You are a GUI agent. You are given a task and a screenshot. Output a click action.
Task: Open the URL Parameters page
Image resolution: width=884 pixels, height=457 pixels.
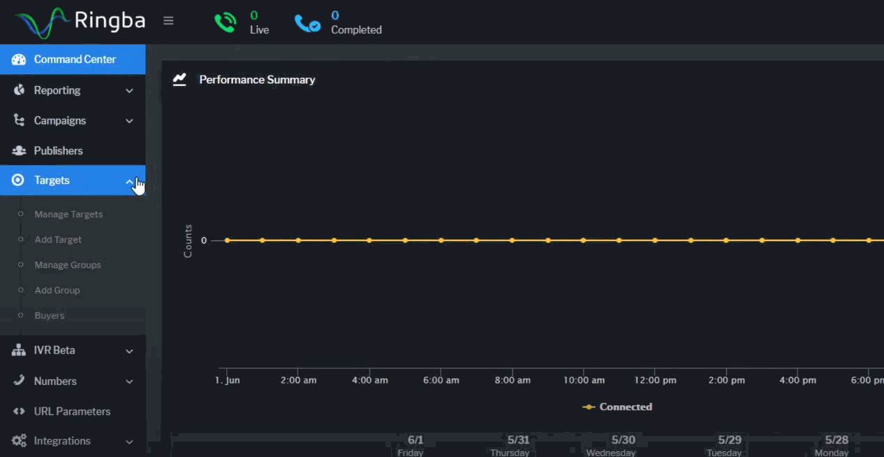click(72, 411)
